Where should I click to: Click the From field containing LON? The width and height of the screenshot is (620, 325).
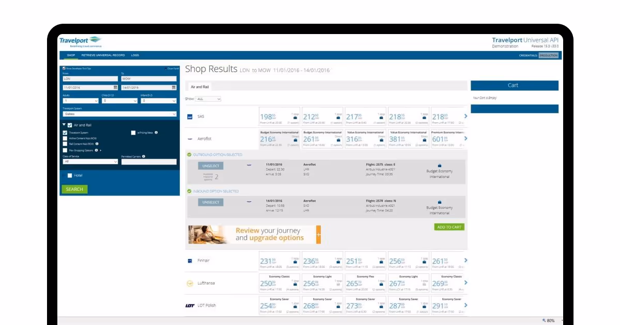90,79
